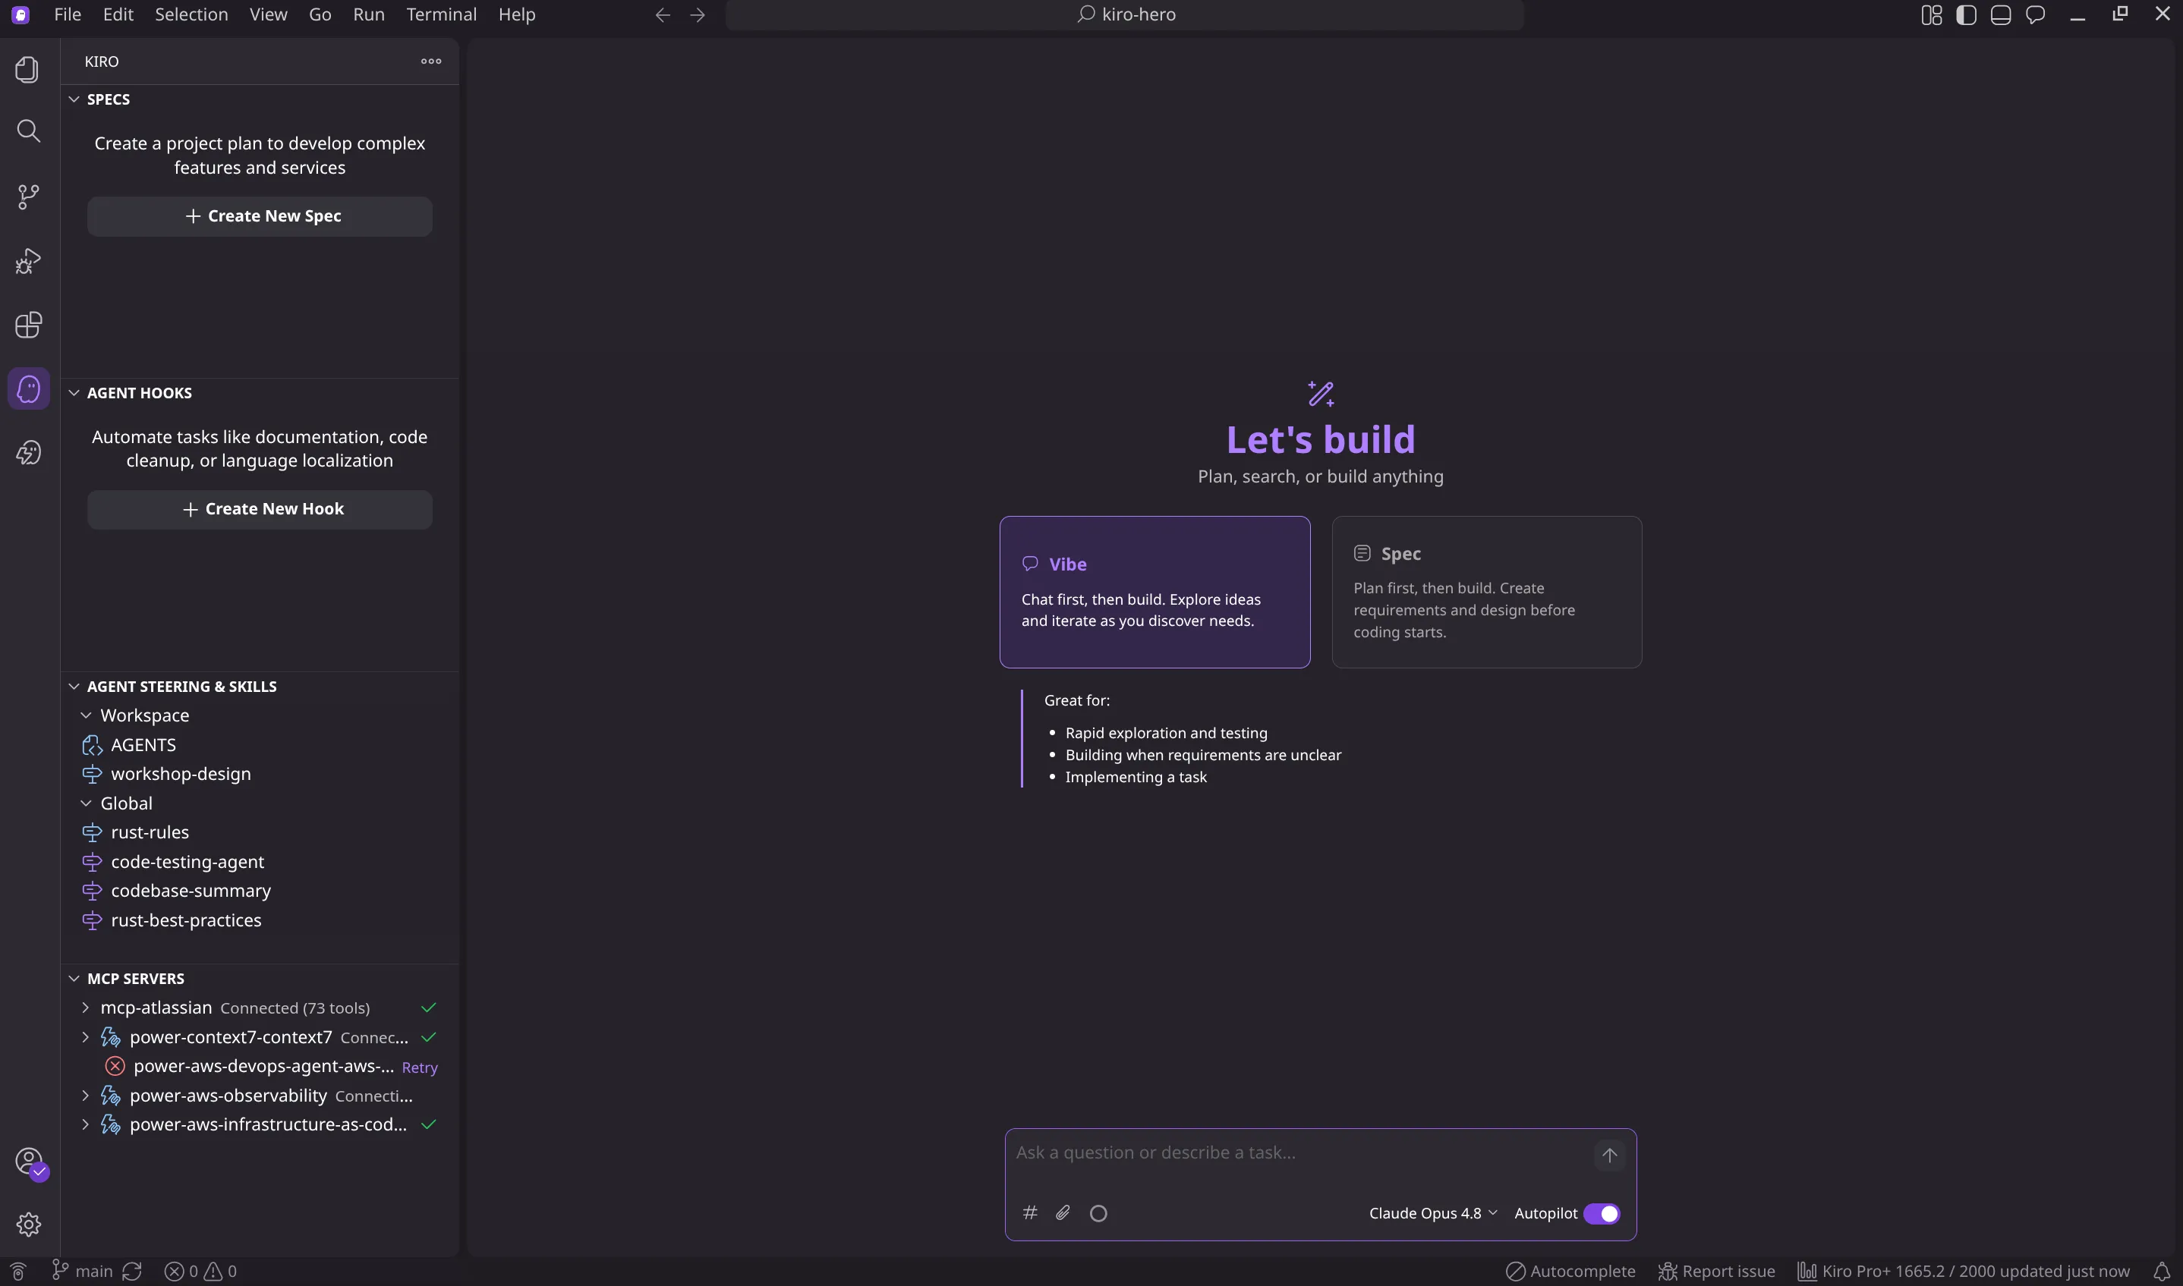Click the Kiro app logo in title bar
The image size is (2183, 1286).
[20, 14]
